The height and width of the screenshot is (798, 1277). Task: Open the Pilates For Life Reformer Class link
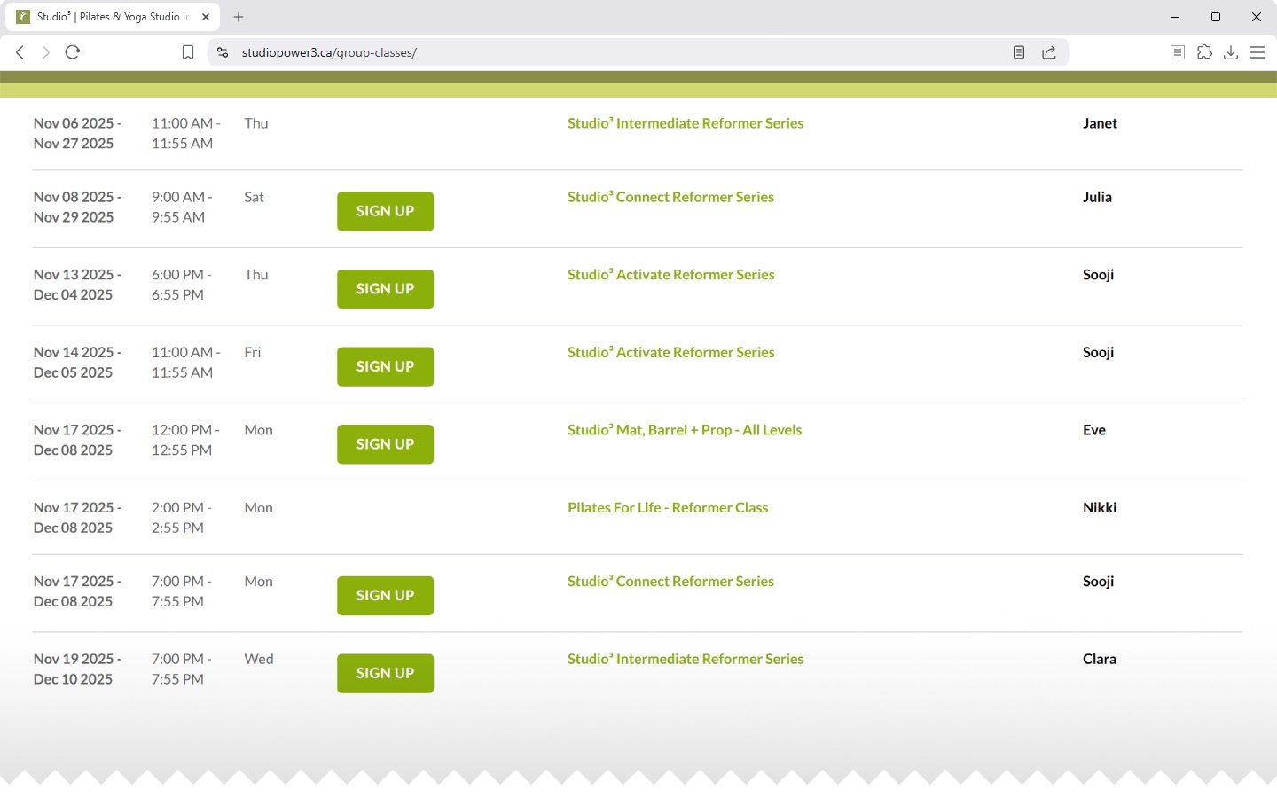click(x=668, y=507)
